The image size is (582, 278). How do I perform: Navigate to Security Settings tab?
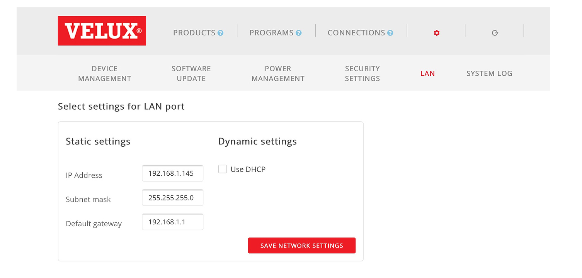pos(362,73)
